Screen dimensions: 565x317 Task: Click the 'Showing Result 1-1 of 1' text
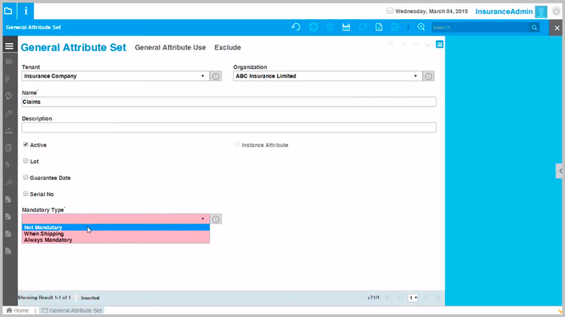coord(44,298)
